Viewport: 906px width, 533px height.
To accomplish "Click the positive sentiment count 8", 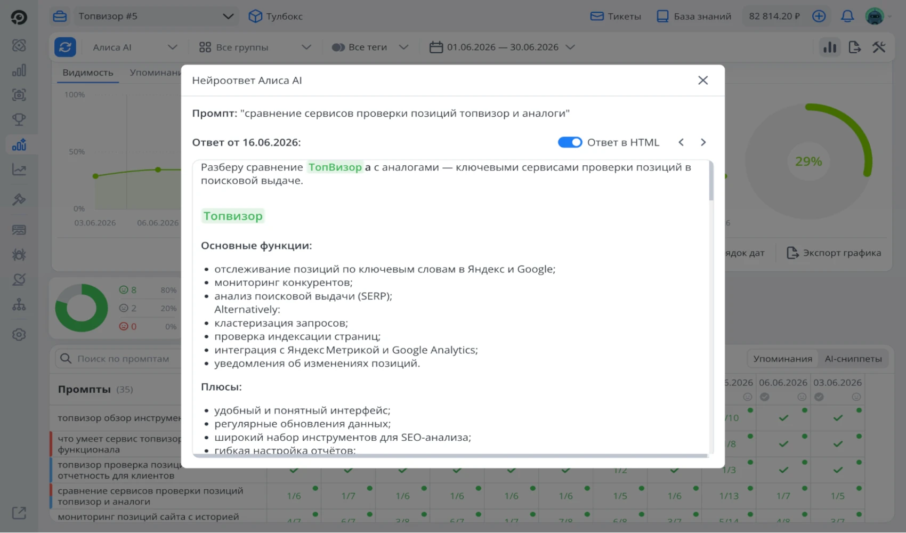I will (128, 290).
